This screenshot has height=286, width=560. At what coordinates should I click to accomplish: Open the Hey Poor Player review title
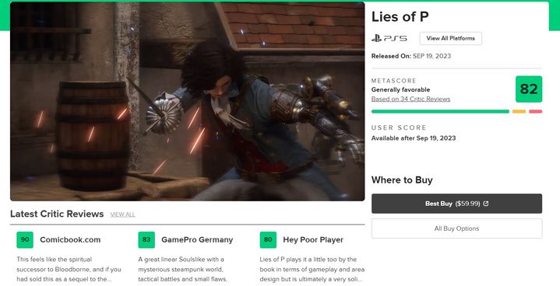(313, 239)
